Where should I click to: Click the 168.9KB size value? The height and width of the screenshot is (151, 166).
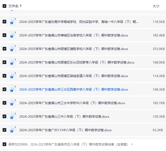click(159, 62)
